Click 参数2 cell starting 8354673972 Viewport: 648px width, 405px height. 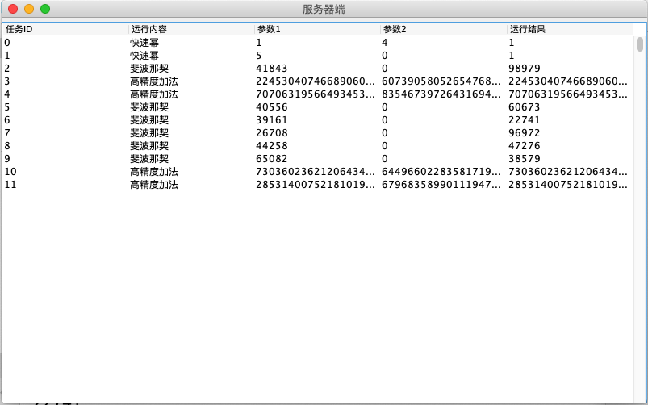pyautogui.click(x=441, y=94)
